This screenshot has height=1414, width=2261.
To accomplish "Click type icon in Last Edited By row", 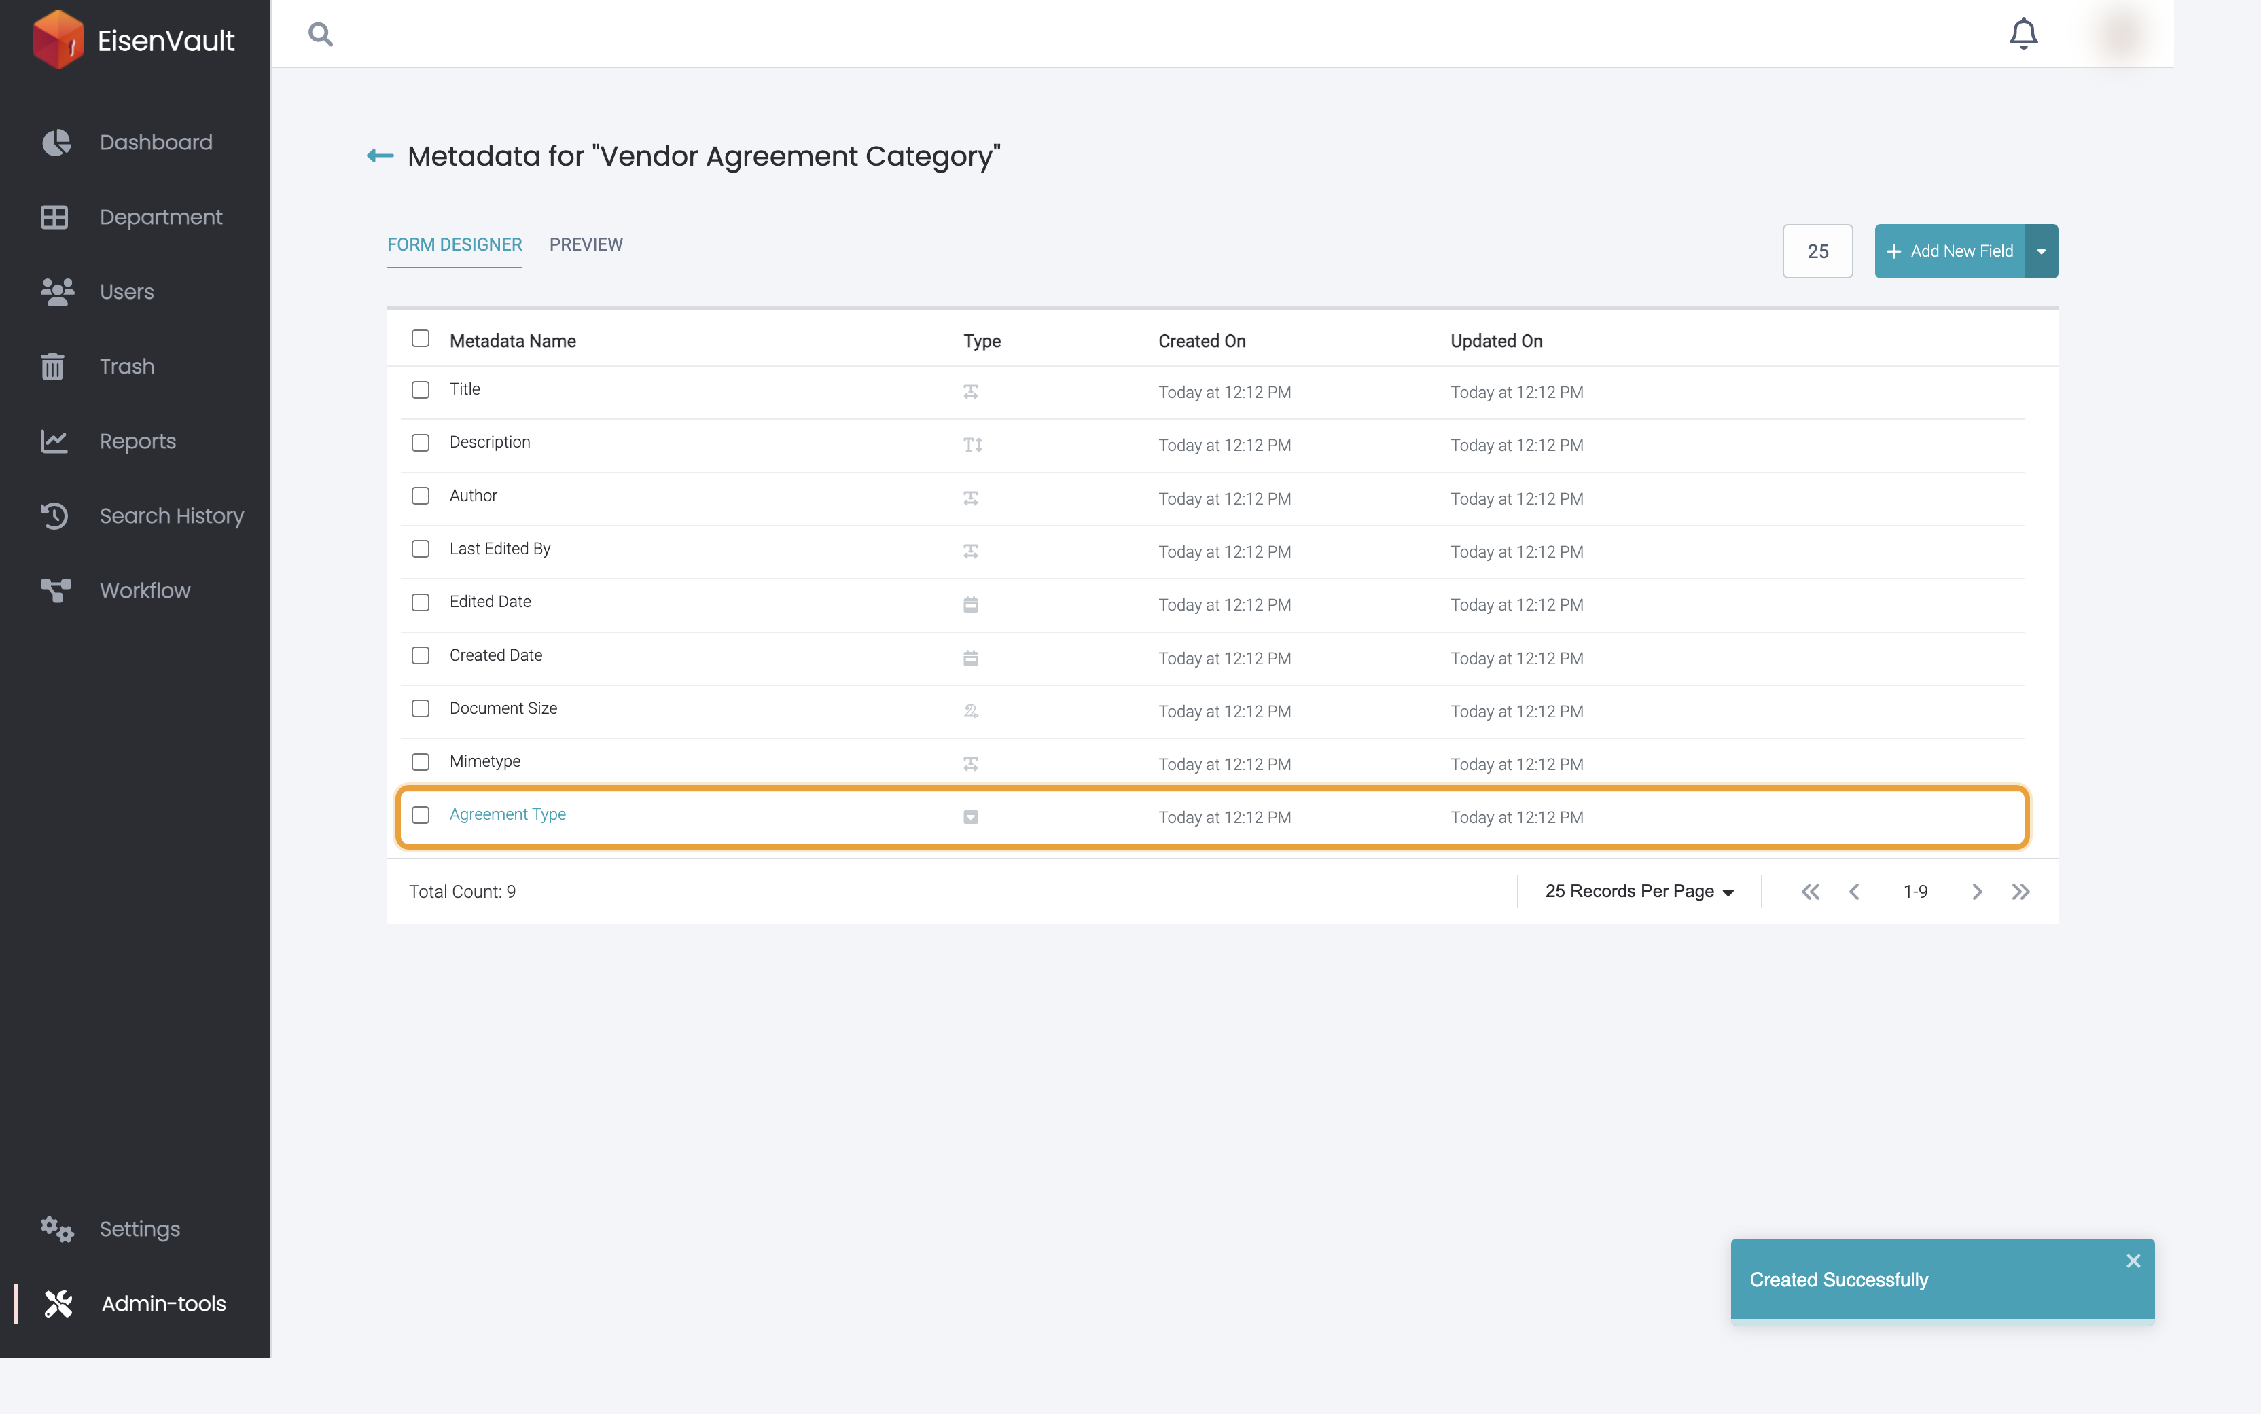I will (x=971, y=551).
